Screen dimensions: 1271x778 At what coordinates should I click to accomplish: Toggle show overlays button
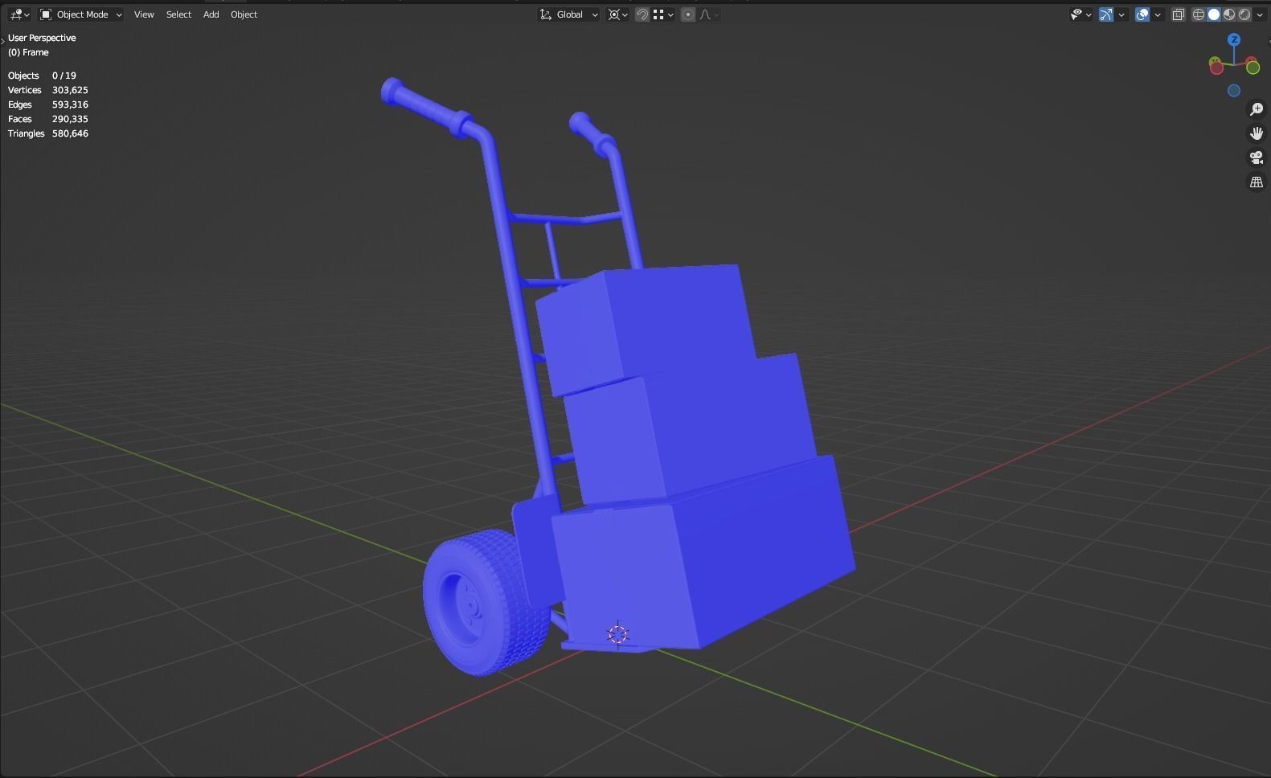coord(1142,14)
